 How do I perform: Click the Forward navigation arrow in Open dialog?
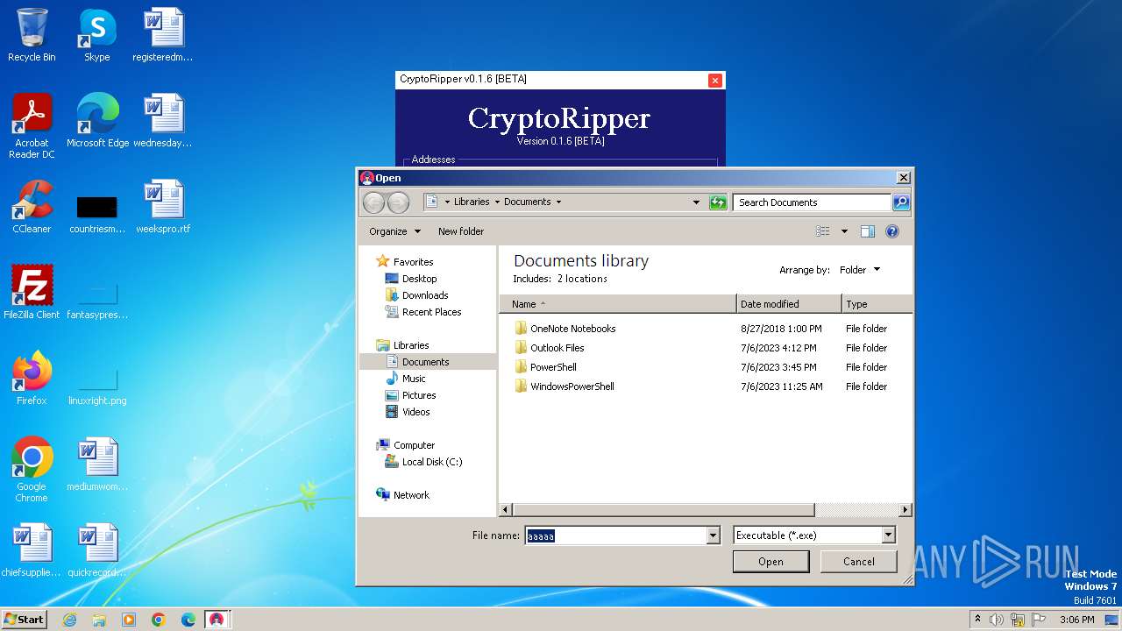pos(398,202)
